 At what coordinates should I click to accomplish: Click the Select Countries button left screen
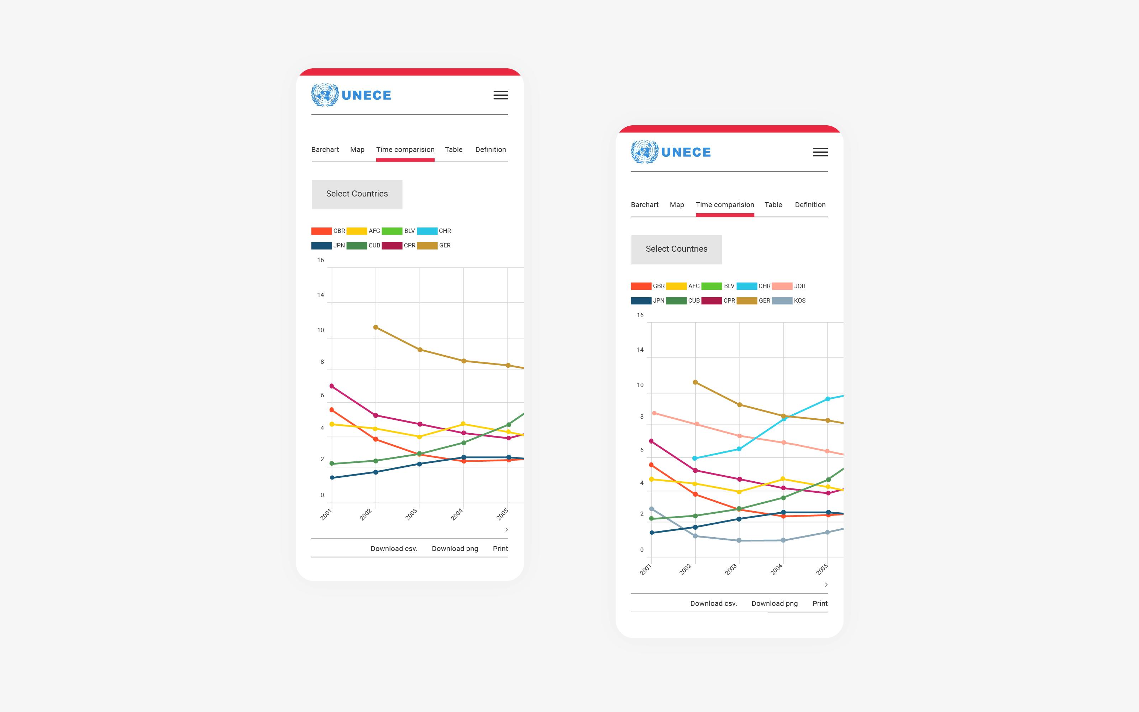click(x=357, y=194)
